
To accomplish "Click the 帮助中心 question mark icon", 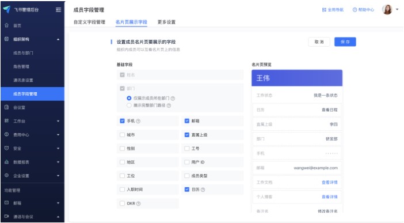I will pyautogui.click(x=355, y=10).
